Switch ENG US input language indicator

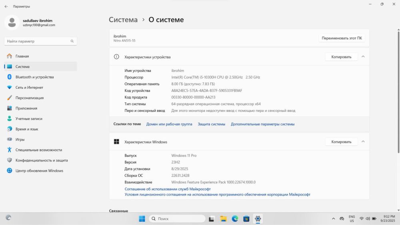click(352, 219)
